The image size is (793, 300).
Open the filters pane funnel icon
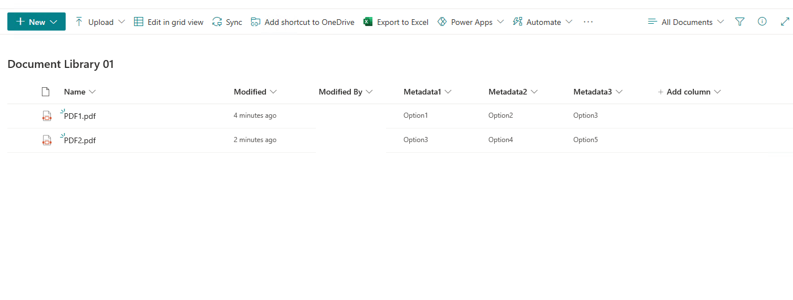coord(740,22)
